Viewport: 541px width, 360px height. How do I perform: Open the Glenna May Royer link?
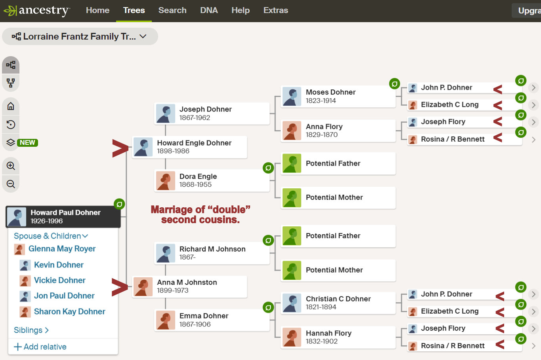(x=62, y=249)
